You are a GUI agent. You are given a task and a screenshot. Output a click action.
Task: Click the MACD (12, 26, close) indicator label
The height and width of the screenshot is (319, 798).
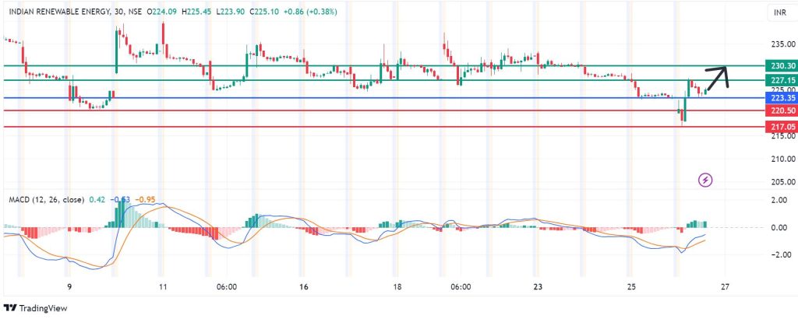click(x=47, y=200)
